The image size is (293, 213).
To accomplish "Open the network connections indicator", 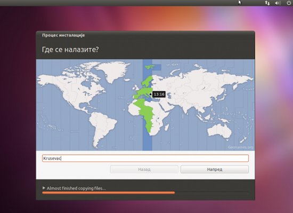I will click(x=267, y=3).
